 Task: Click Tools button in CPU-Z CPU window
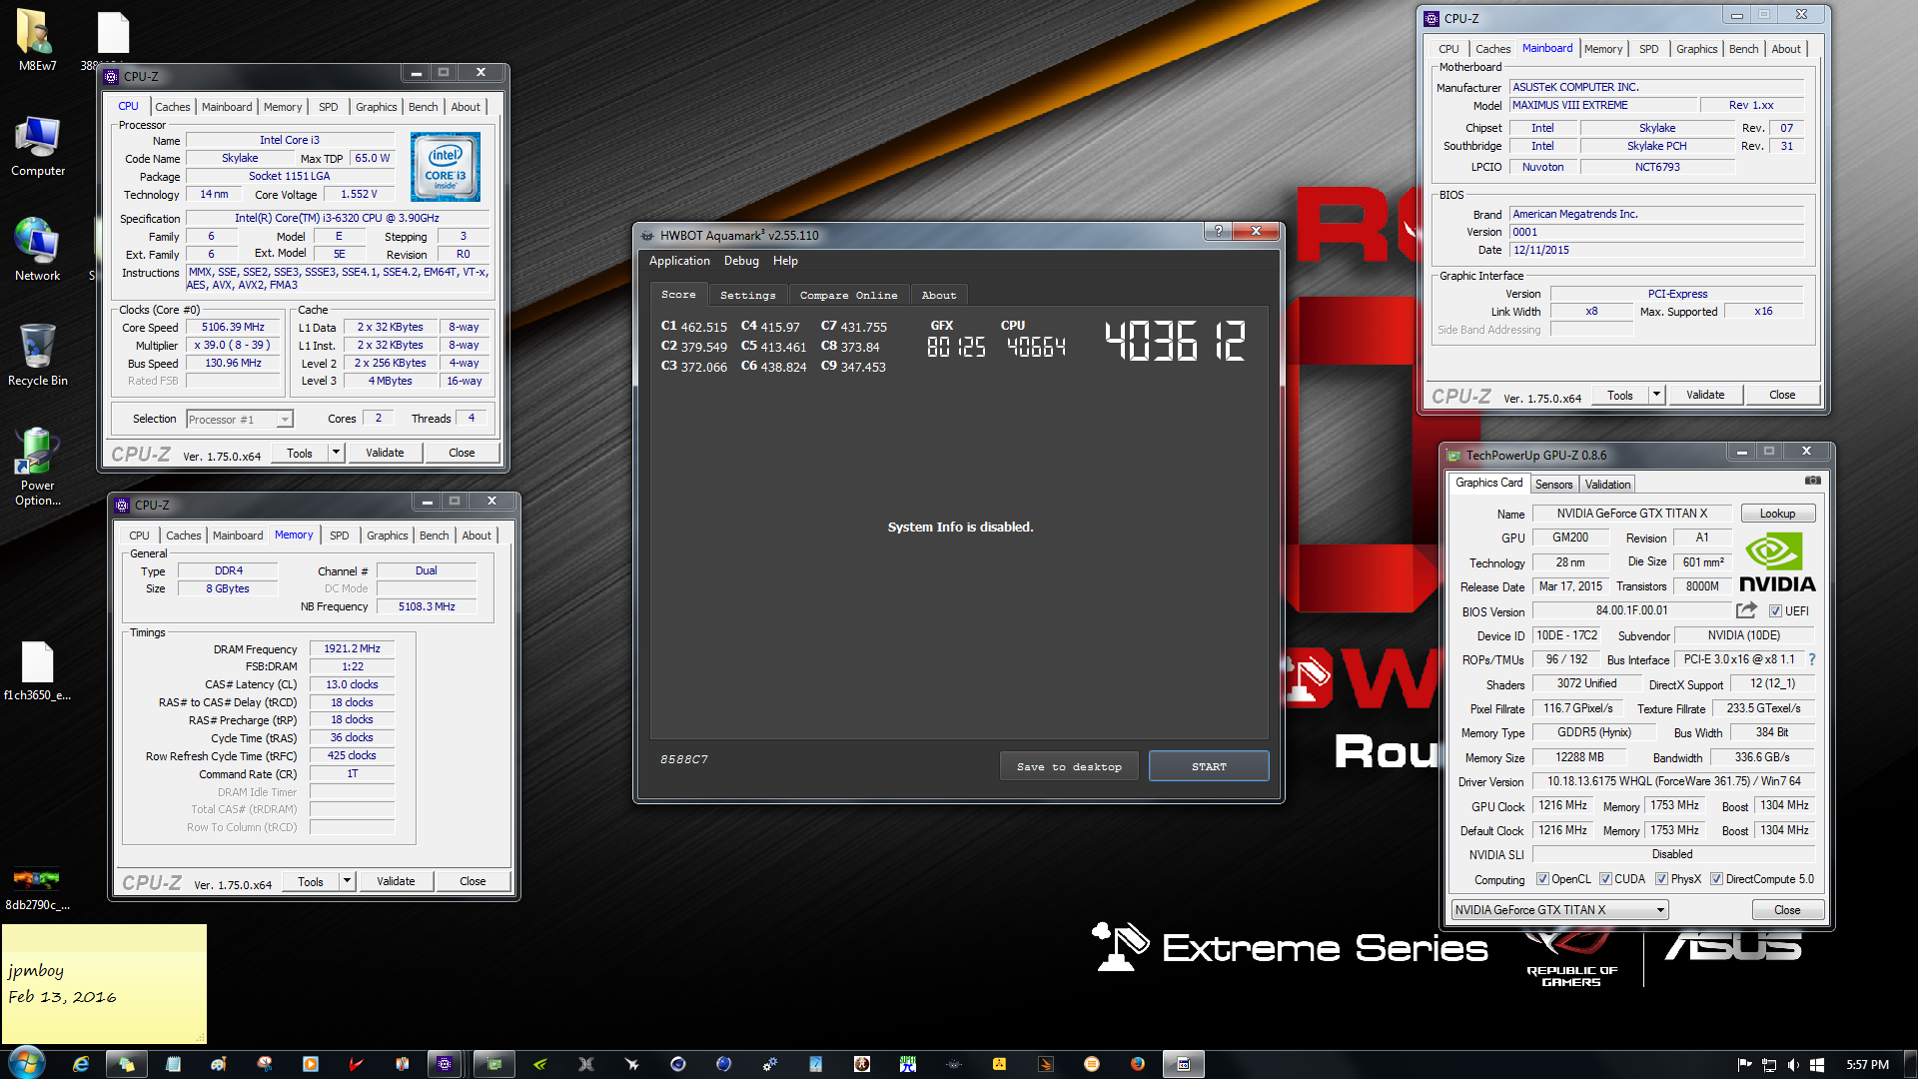tap(299, 453)
